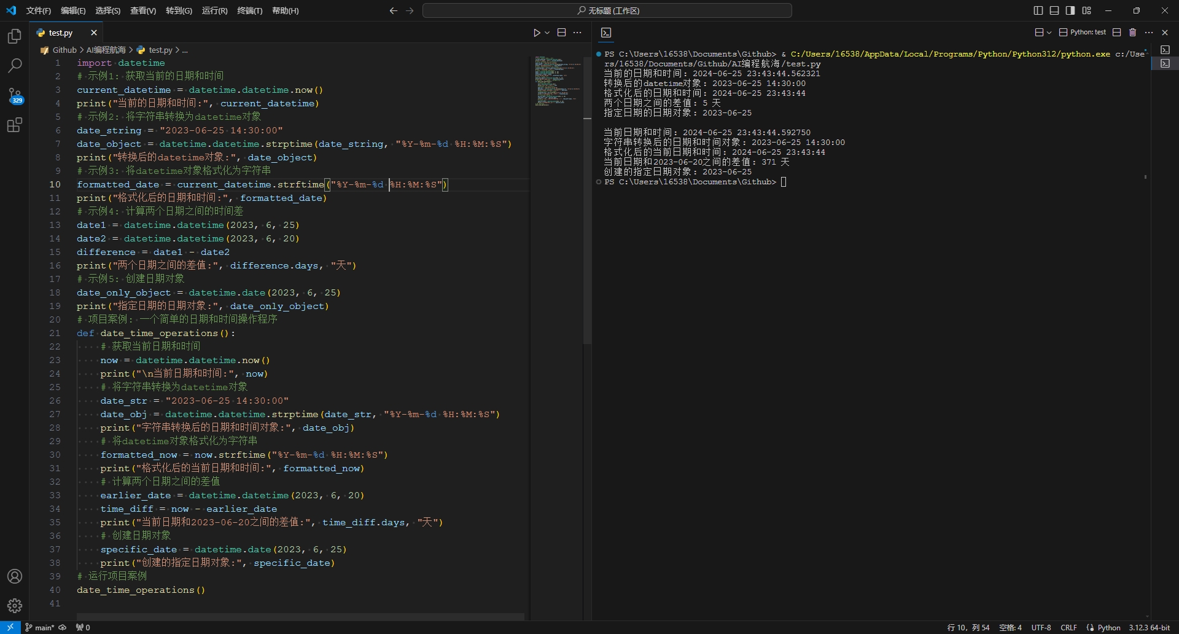Open the Accounts menu icon
The width and height of the screenshot is (1179, 634).
(15, 576)
